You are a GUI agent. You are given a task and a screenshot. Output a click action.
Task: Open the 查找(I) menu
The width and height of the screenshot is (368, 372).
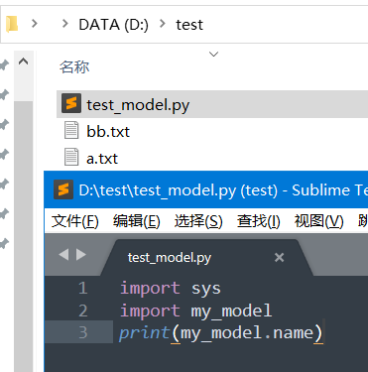click(x=258, y=220)
